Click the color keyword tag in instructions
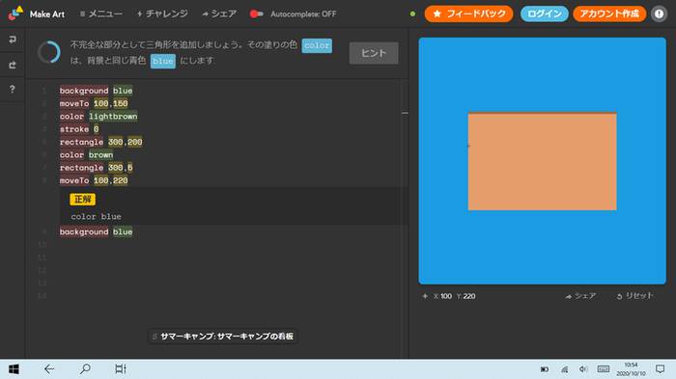This screenshot has width=676, height=379. (x=317, y=45)
